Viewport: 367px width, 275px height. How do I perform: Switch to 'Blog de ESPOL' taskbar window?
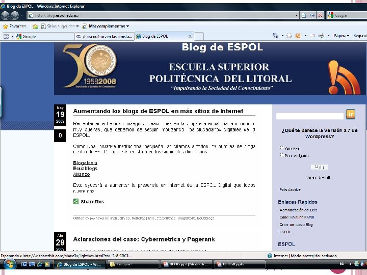tap(80, 264)
